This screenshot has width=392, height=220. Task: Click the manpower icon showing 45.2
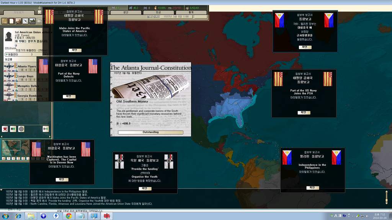coord(131,8)
